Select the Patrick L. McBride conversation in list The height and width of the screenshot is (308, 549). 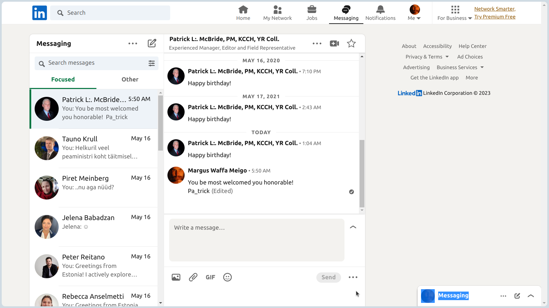(94, 108)
